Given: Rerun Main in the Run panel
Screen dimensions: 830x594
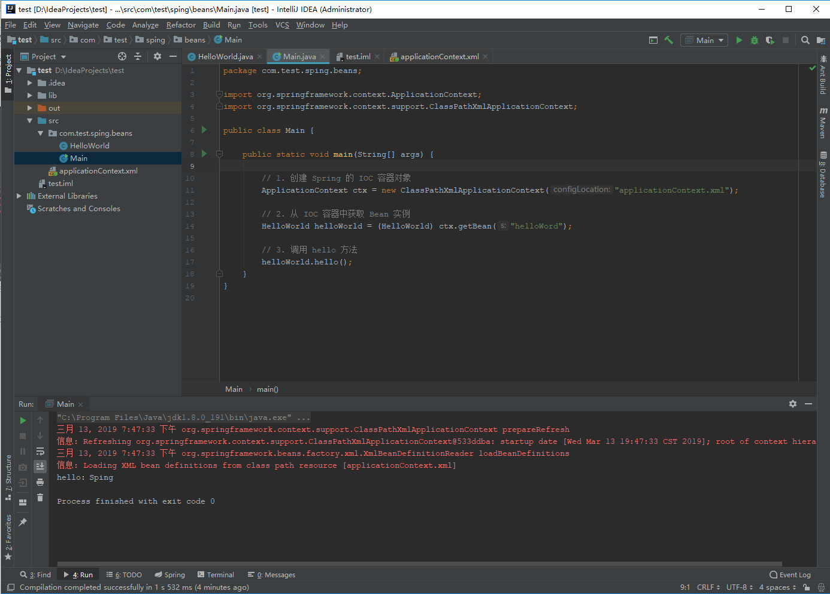Looking at the screenshot, I should pyautogui.click(x=23, y=421).
